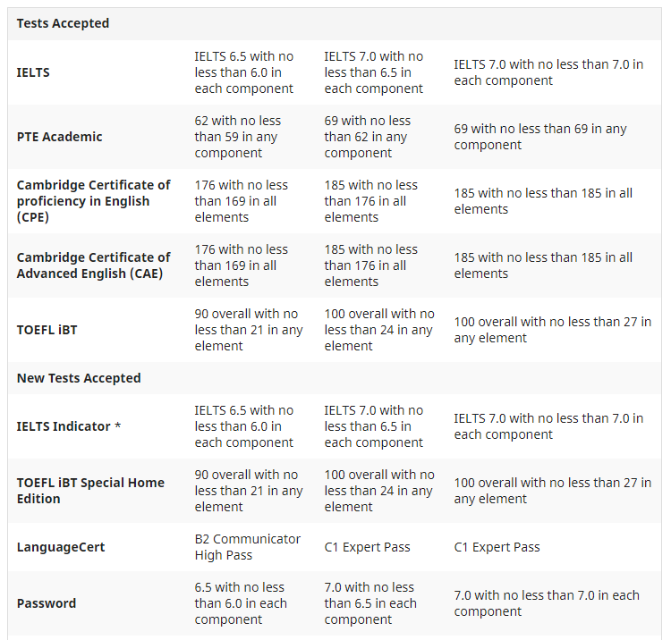Click the "IELTS Indicator *" row label
671x640 pixels.
tap(68, 426)
